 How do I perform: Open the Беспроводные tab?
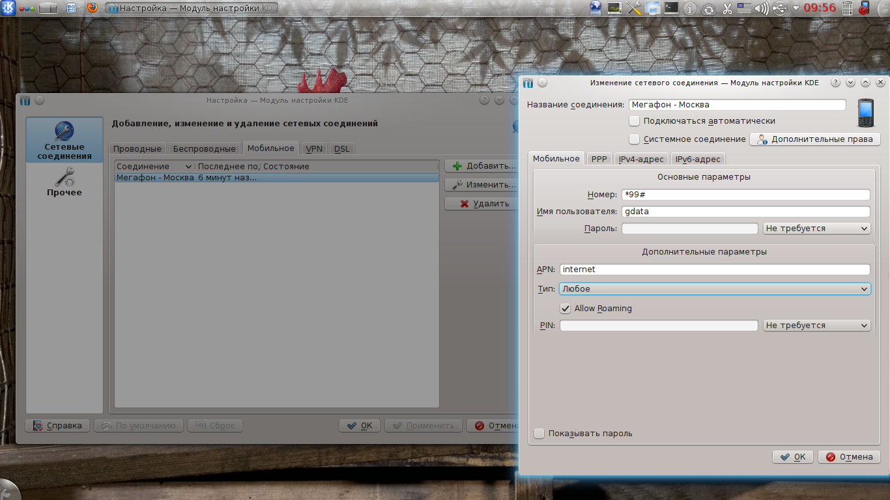pyautogui.click(x=205, y=149)
